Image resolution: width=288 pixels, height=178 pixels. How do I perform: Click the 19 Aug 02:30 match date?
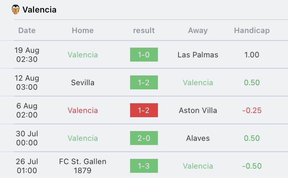coord(27,55)
